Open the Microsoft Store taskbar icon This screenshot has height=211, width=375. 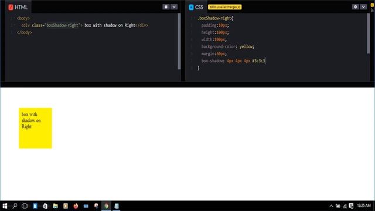coord(45,206)
